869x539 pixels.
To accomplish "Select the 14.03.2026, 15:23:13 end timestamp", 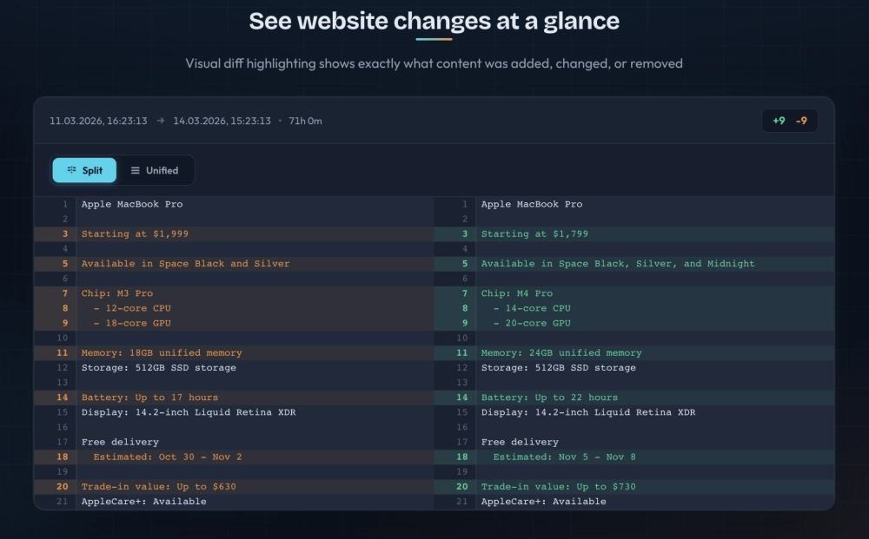I will point(222,121).
